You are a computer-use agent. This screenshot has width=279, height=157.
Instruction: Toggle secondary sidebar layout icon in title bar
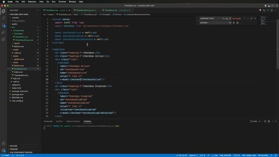[272, 6]
